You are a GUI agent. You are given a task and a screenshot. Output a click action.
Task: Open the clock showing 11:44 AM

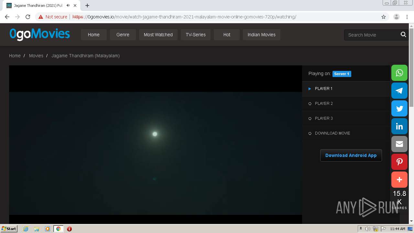pos(398,229)
